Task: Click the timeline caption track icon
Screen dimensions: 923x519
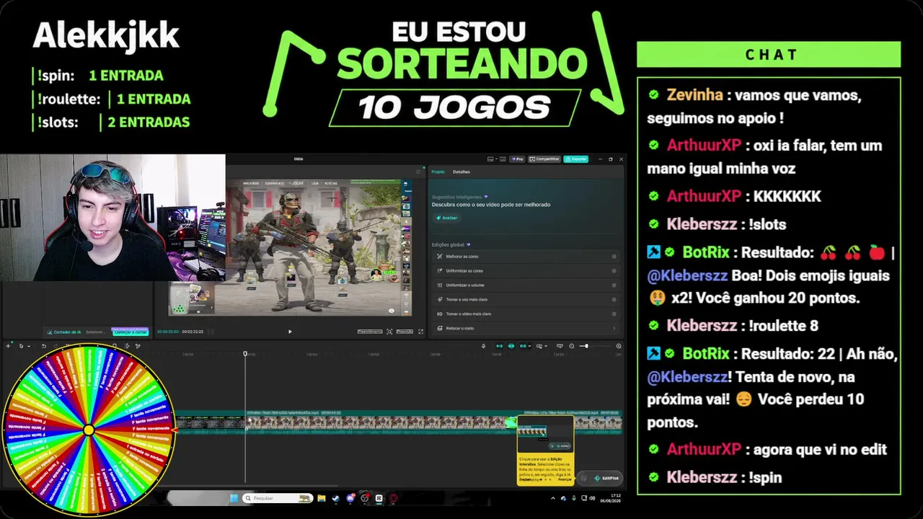Action: click(x=560, y=346)
